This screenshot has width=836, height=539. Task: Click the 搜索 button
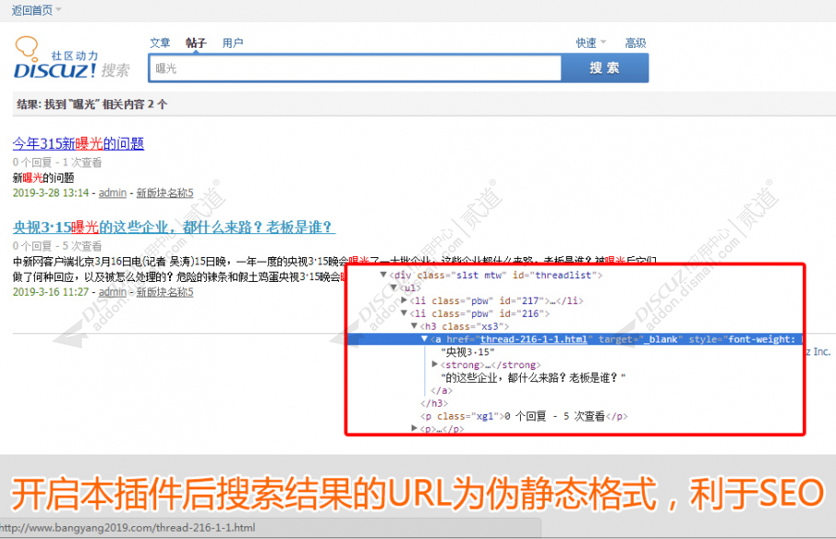pos(604,68)
